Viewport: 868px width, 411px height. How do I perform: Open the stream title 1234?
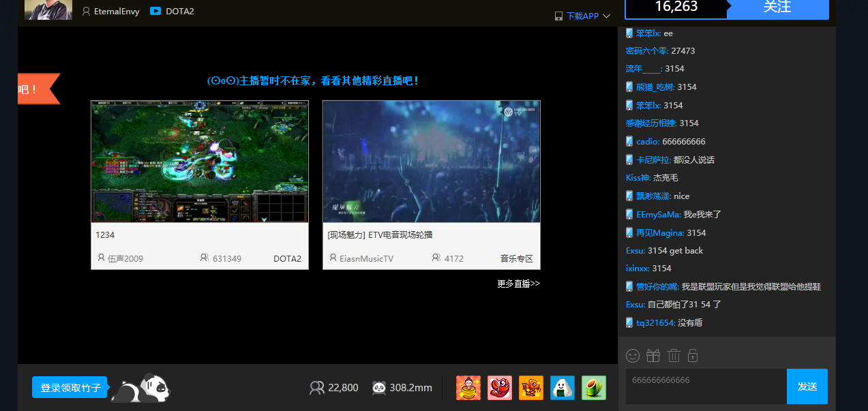pos(105,234)
